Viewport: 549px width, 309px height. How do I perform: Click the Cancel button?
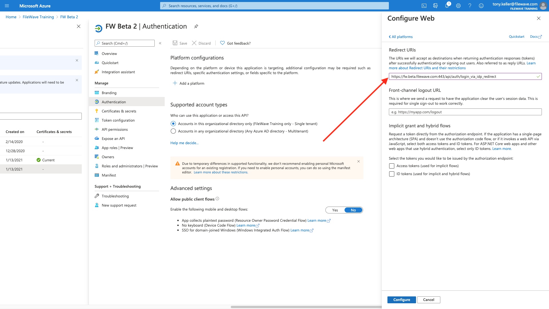[x=429, y=300]
